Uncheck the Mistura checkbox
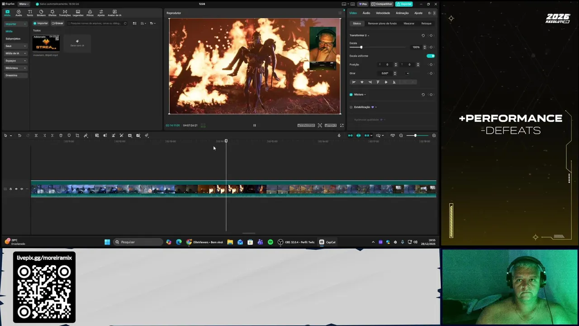 point(351,95)
